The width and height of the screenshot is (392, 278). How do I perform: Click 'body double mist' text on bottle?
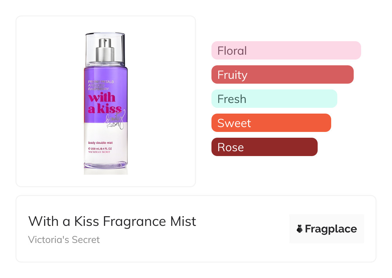[x=100, y=143]
